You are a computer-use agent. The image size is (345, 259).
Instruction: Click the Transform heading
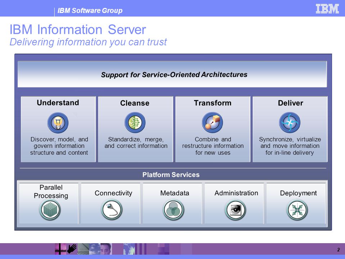212,103
